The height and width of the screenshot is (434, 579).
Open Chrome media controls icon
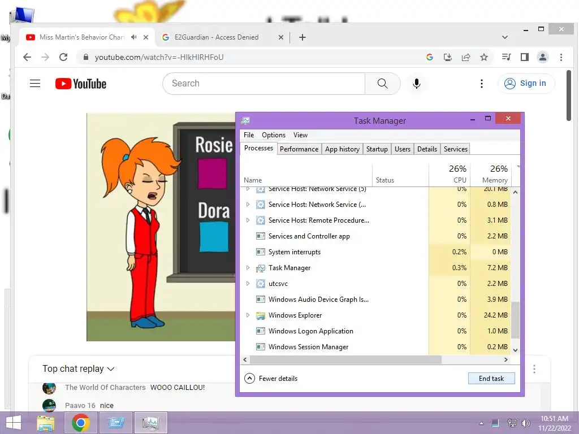[x=506, y=57]
